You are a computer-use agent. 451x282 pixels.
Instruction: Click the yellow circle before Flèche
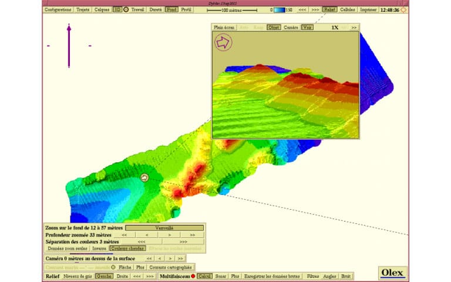click(113, 267)
